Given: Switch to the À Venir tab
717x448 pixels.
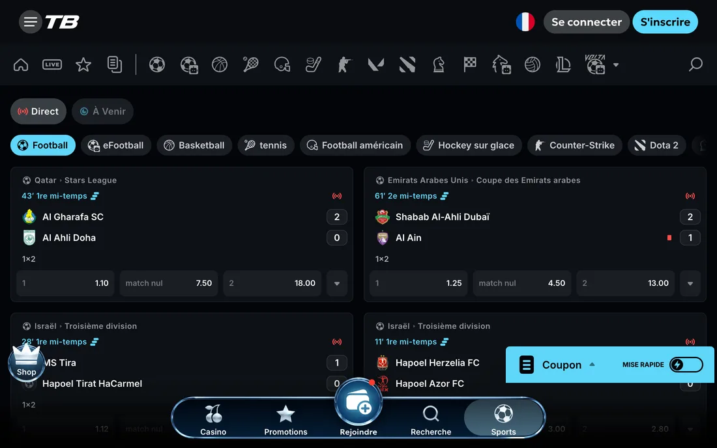Looking at the screenshot, I should 102,111.
